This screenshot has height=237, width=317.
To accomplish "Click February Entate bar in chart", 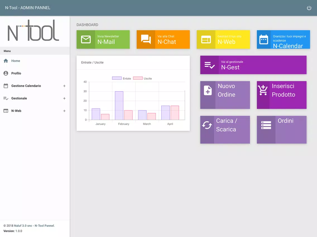I will point(119,106).
